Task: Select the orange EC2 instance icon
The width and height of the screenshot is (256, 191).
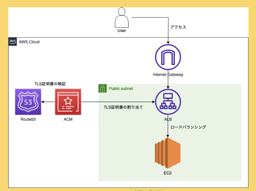Action: [x=168, y=153]
